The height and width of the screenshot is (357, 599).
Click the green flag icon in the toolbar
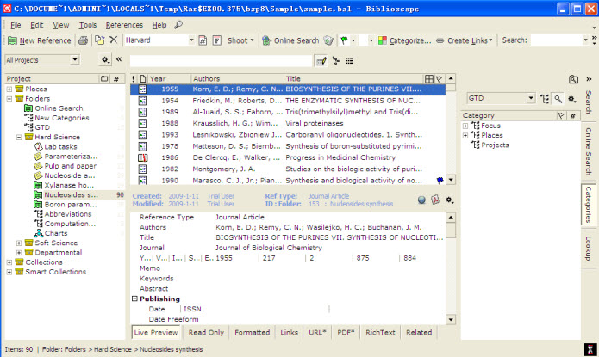344,40
